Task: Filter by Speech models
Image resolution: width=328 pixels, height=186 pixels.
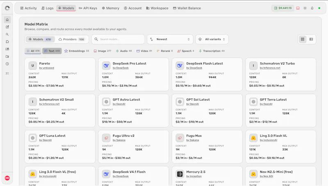Action: (x=186, y=51)
